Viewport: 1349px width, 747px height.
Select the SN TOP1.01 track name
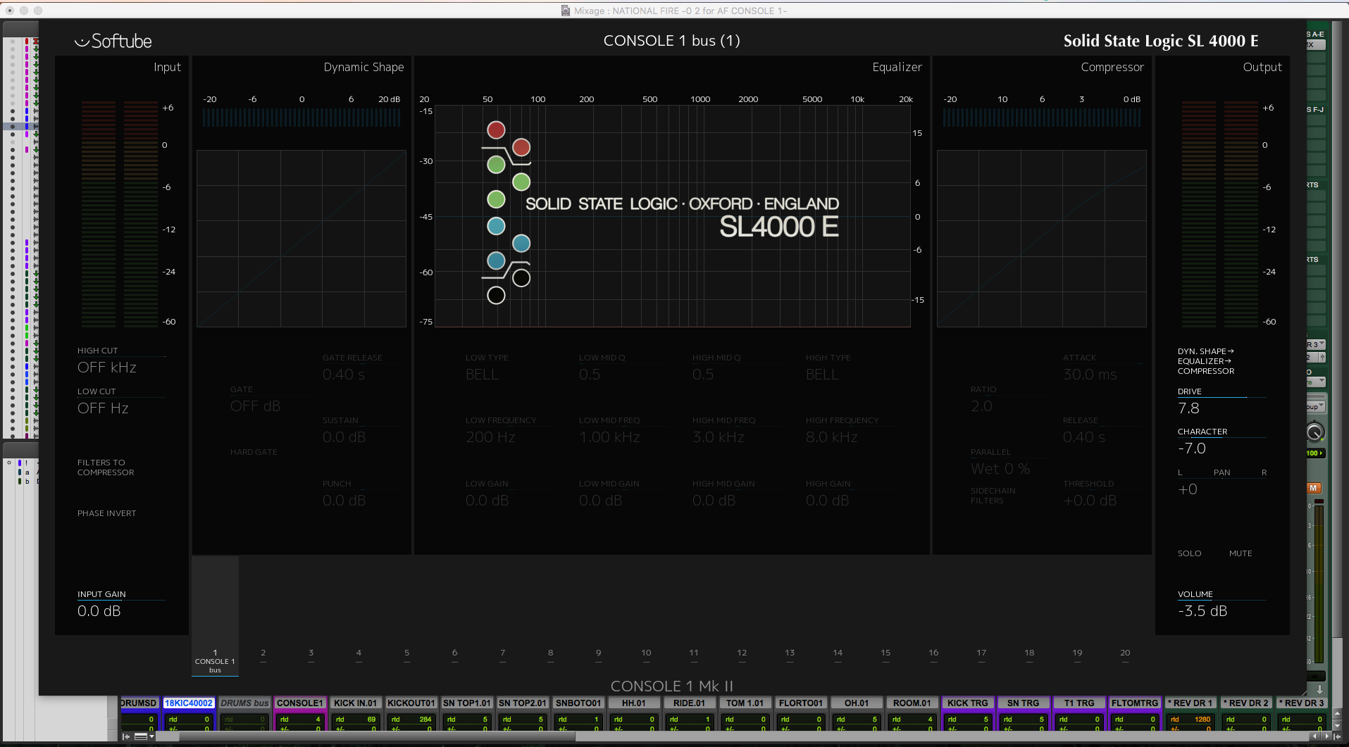pos(467,703)
